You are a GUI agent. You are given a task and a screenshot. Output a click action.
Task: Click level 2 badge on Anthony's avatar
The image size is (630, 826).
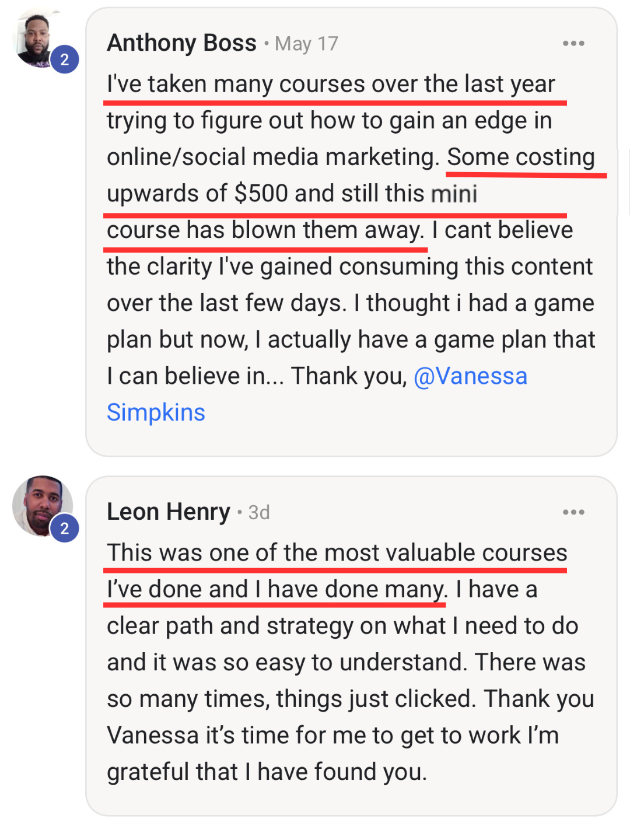[x=65, y=59]
